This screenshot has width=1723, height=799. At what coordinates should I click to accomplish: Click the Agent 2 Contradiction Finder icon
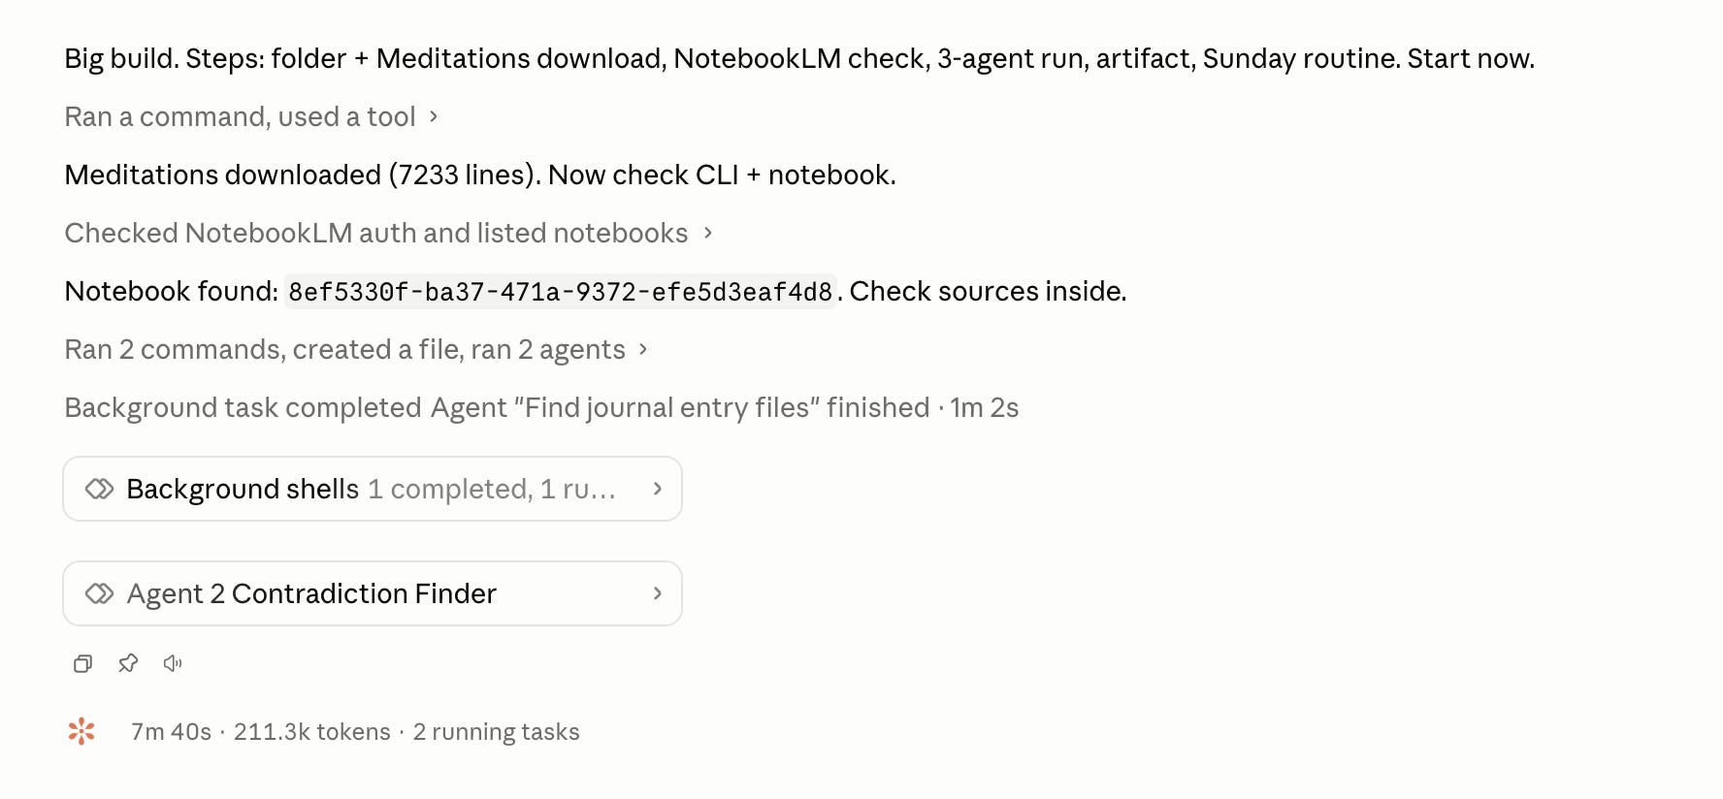click(x=99, y=593)
